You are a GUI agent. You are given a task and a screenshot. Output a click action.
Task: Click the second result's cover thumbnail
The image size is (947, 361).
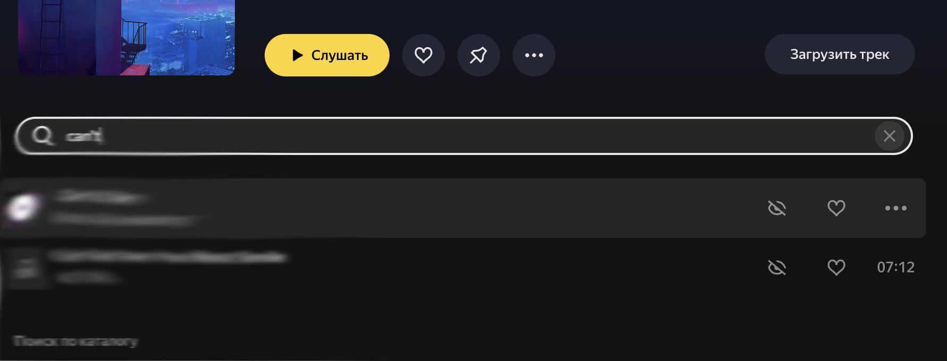25,268
